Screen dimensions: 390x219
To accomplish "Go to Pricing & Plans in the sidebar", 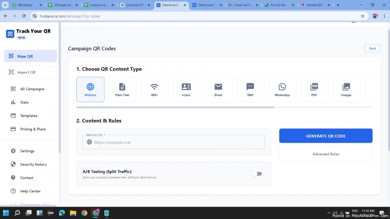I will [x=33, y=129].
